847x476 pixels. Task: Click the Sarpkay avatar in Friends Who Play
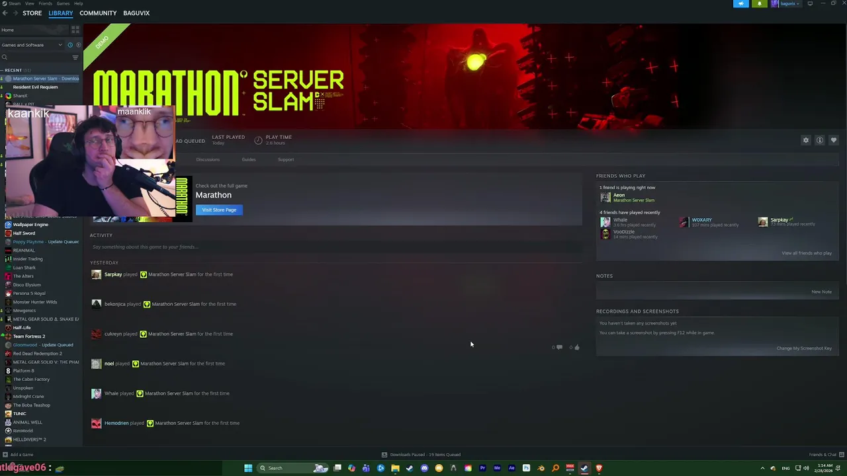click(763, 222)
